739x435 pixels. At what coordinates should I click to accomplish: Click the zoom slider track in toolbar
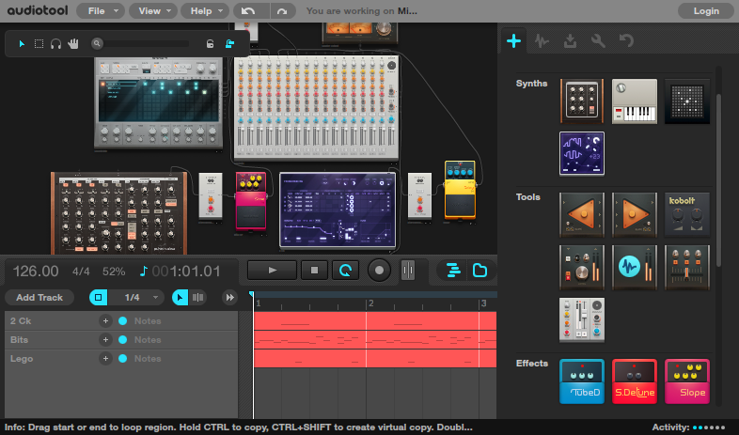[147, 44]
